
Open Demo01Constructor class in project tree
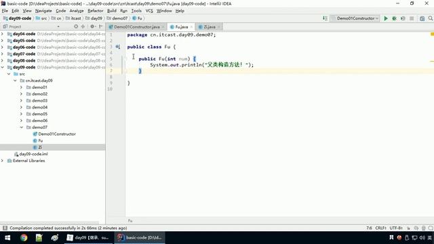(x=57, y=134)
